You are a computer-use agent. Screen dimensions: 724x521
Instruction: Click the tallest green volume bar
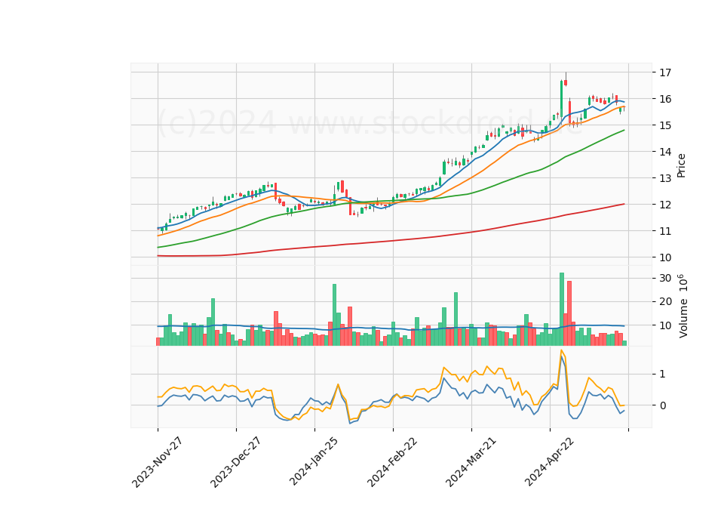coord(561,309)
